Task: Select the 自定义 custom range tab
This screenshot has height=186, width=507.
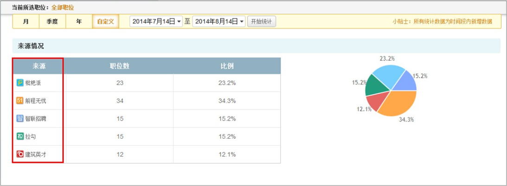Action: [106, 21]
